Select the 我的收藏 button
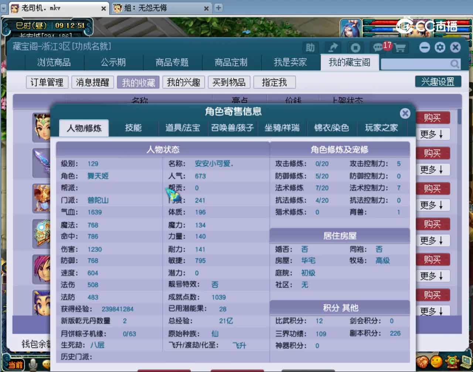The height and width of the screenshot is (372, 473). coord(138,82)
